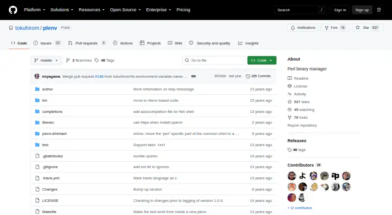The width and height of the screenshot is (392, 215).
Task: Focus the Go to file field
Action: click(x=214, y=61)
